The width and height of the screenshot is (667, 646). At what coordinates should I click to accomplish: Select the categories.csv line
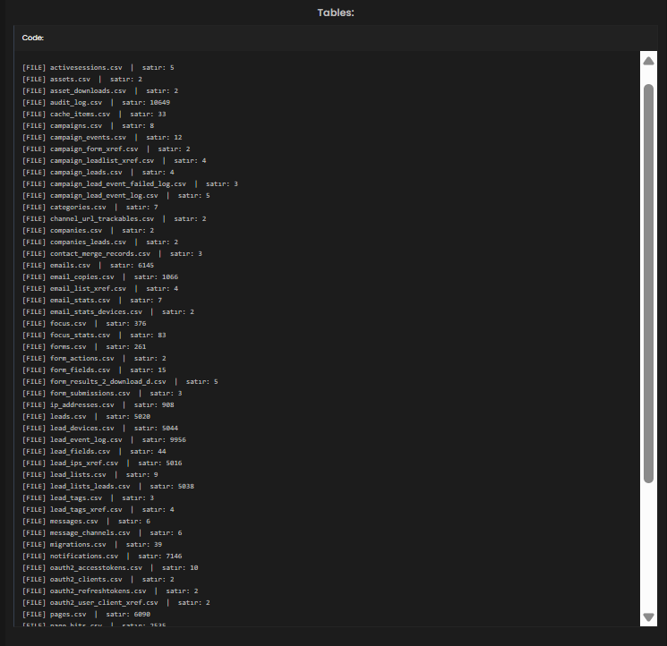coord(90,207)
